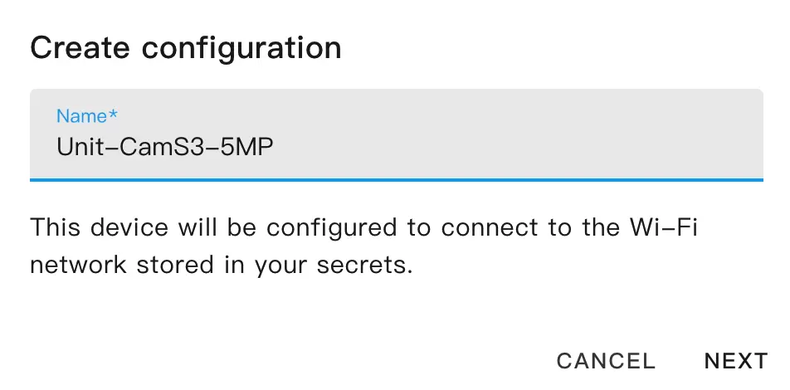Place cursor after 5MP in the name field

276,147
